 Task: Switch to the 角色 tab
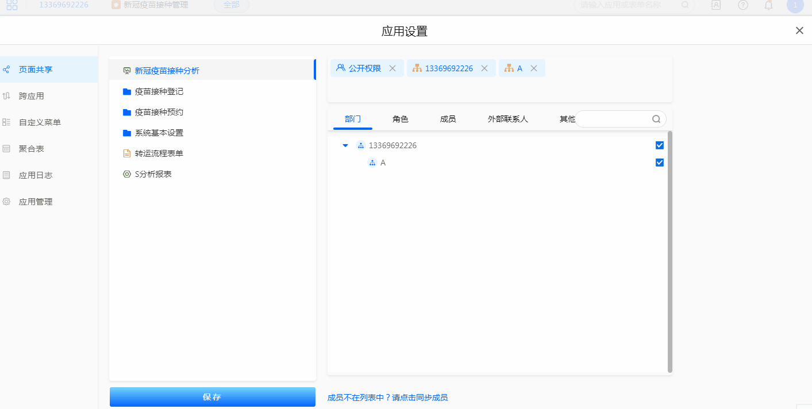[400, 119]
